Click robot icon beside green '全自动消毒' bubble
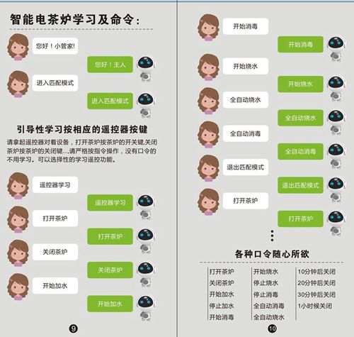Screen dimensions: 354x337 336,155
